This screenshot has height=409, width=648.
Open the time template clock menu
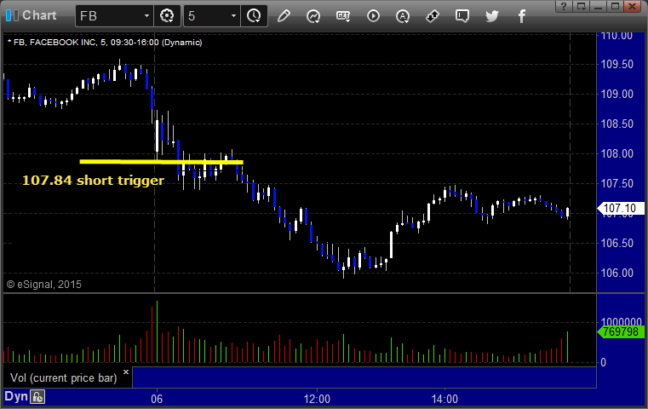coord(254,16)
